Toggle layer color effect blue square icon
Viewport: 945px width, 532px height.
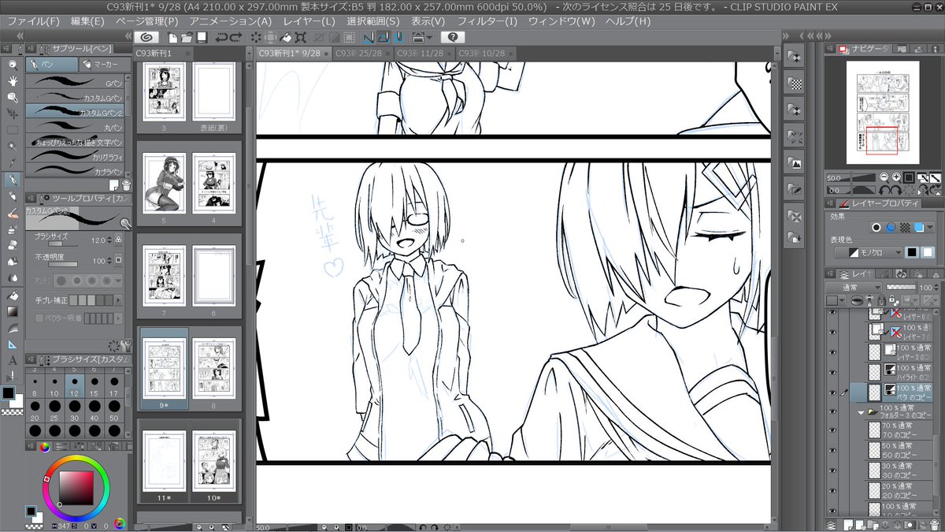[x=918, y=228]
